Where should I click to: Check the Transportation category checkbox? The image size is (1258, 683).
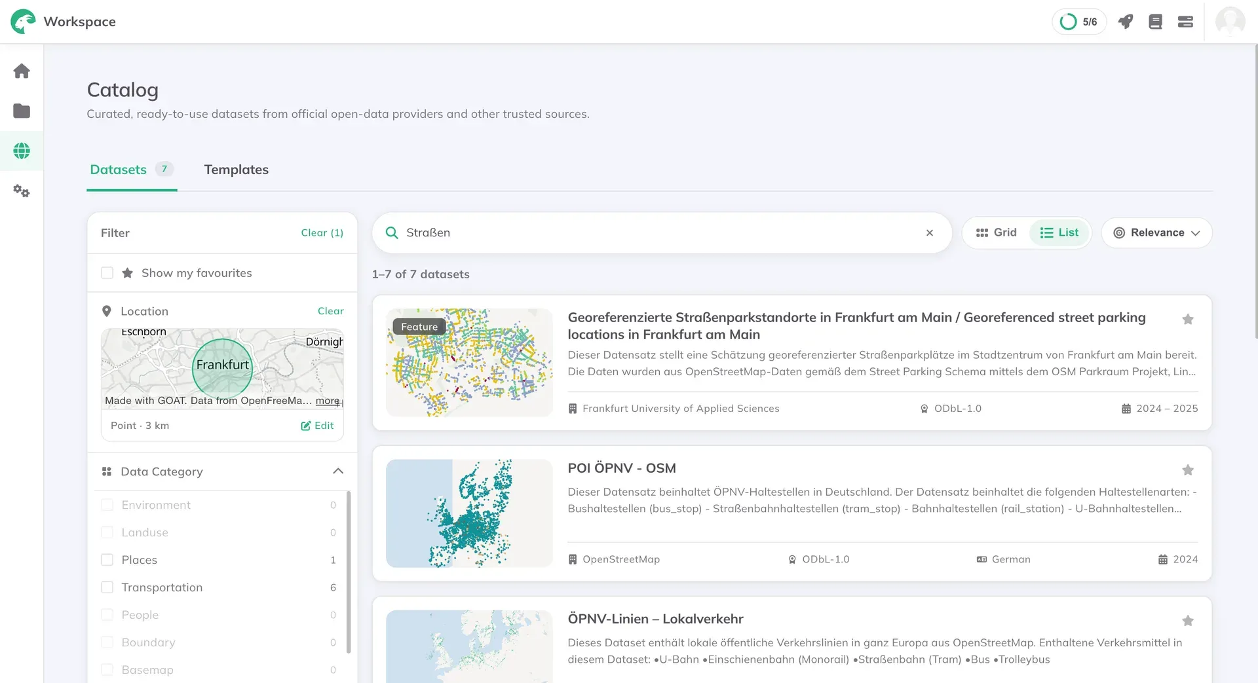pyautogui.click(x=107, y=587)
